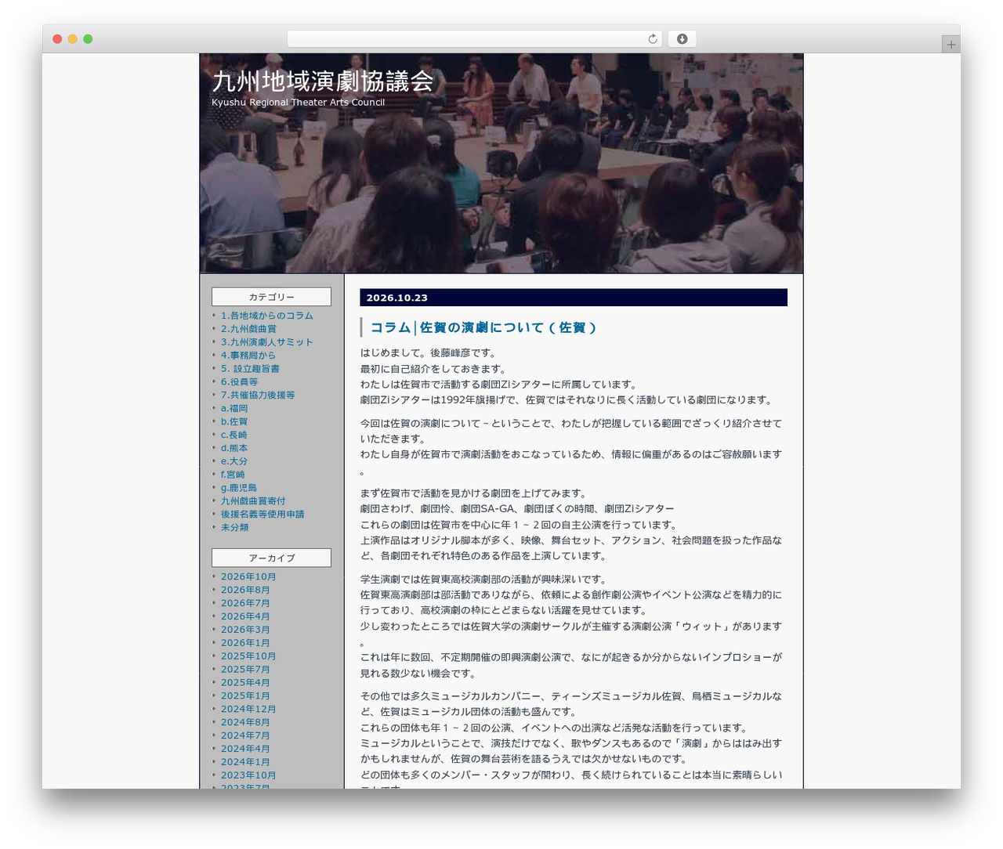Open the 2025年1月 archive
Screen dimensions: 1003x849
[x=245, y=697]
